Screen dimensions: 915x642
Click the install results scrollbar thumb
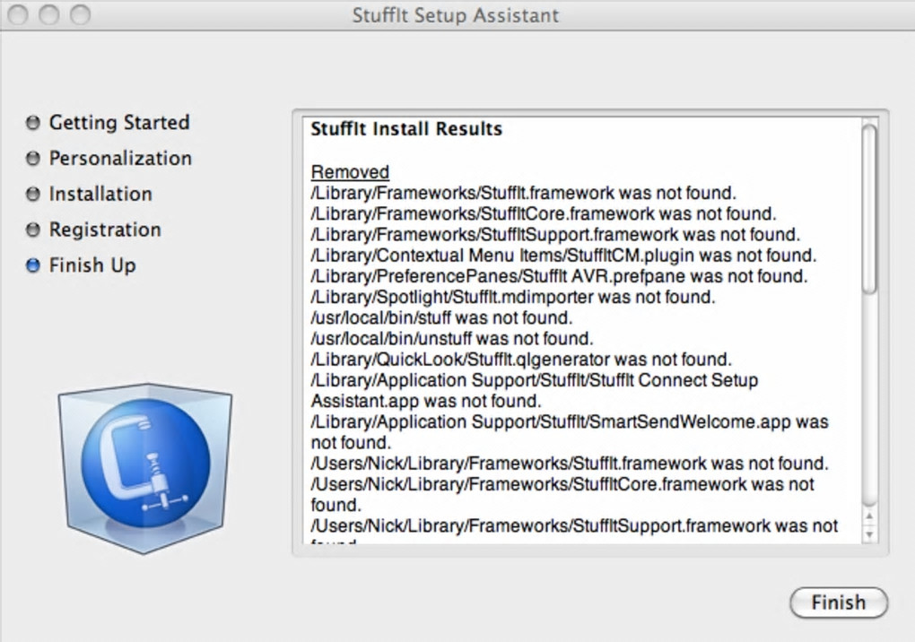(868, 208)
